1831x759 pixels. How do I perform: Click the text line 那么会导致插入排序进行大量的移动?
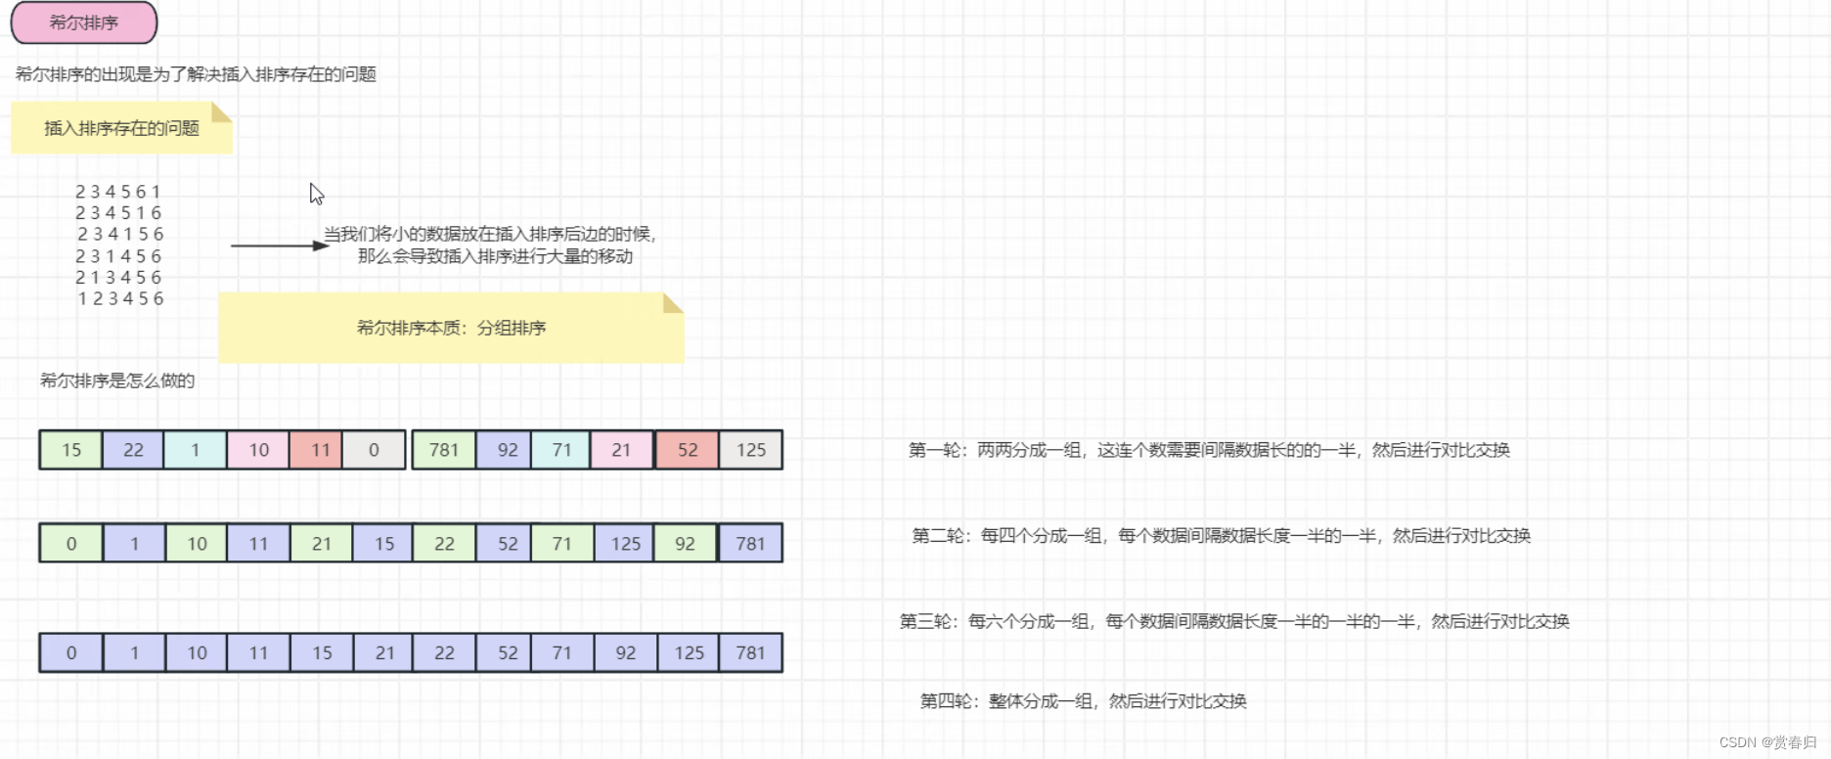tap(495, 256)
